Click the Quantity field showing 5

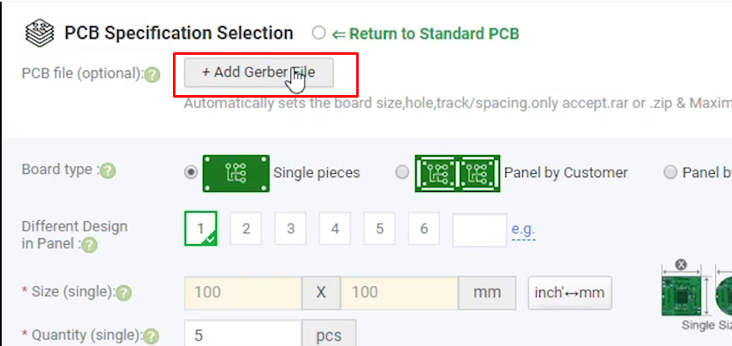(x=243, y=336)
